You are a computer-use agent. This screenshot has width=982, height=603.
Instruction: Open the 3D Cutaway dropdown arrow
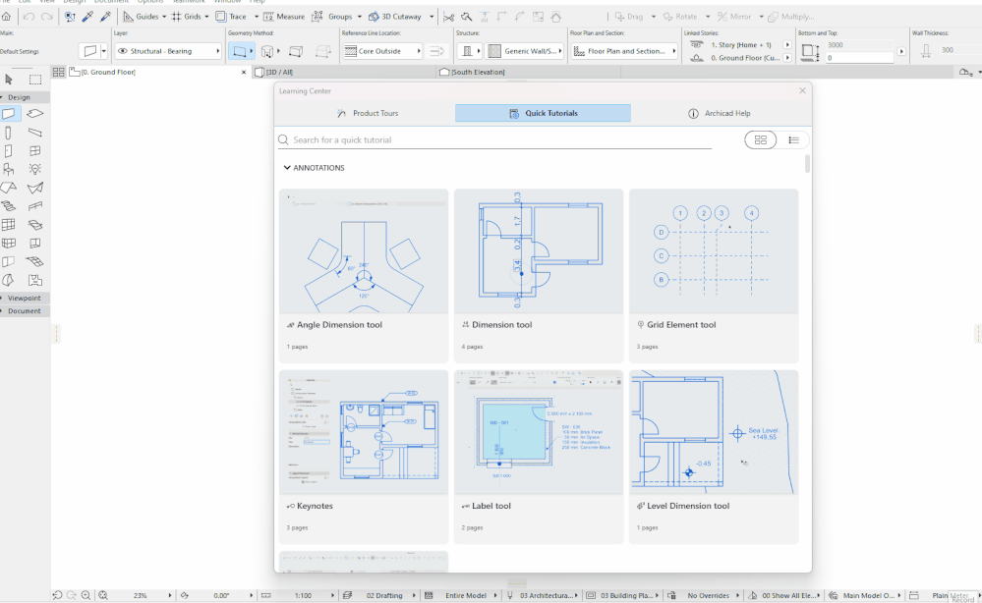(x=432, y=17)
